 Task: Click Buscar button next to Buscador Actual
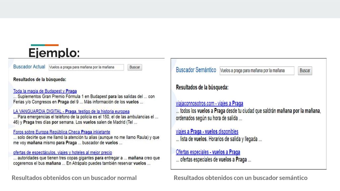135,67
